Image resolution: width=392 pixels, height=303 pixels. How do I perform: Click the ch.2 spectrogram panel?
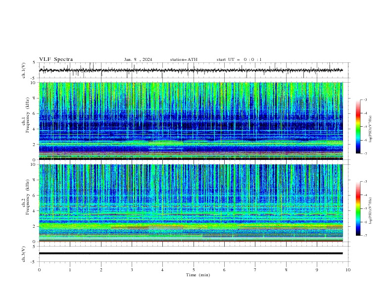pos(191,203)
